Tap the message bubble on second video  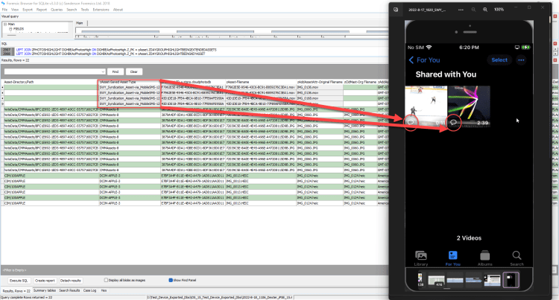(454, 123)
